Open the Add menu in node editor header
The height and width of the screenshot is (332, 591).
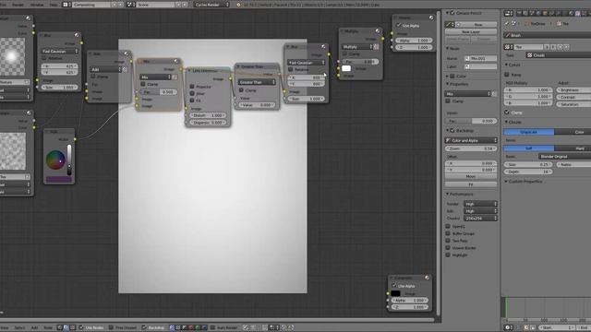(34, 327)
